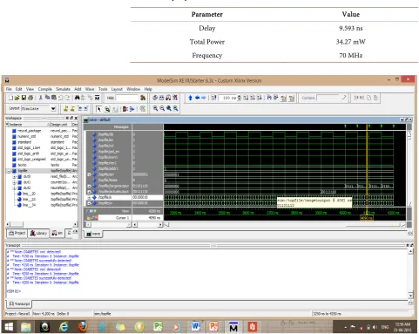Click the Print toolbar icon
Screen dimensions: 419x334
pos(30,98)
